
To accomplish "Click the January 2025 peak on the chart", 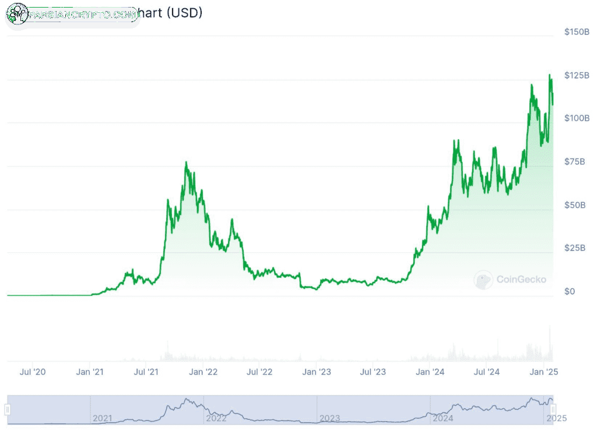I will coord(549,75).
